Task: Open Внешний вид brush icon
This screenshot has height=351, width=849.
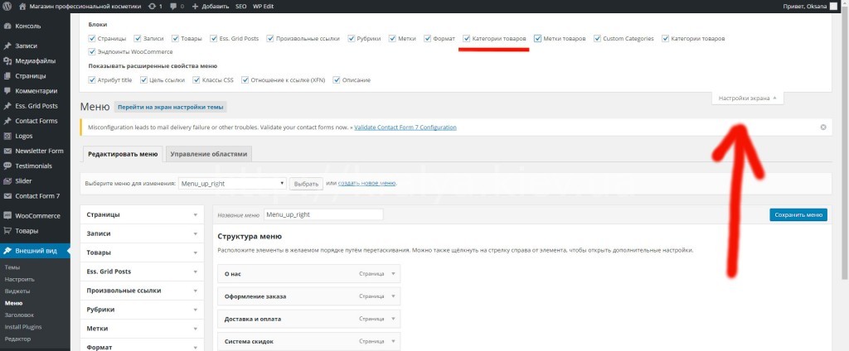Action: click(x=7, y=250)
